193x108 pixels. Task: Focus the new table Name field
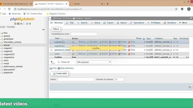(76, 79)
